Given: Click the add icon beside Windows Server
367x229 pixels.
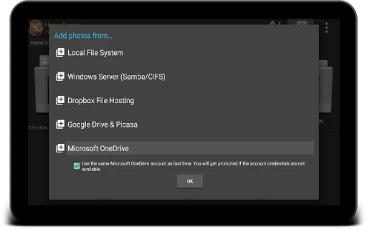Looking at the screenshot, I should pos(60,77).
